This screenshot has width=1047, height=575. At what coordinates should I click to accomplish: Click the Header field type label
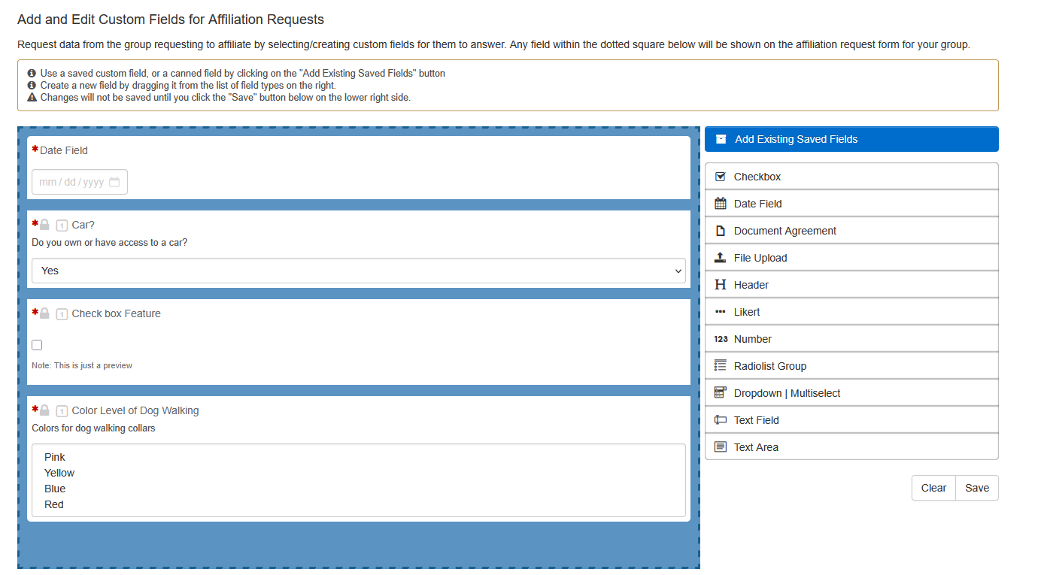click(751, 285)
